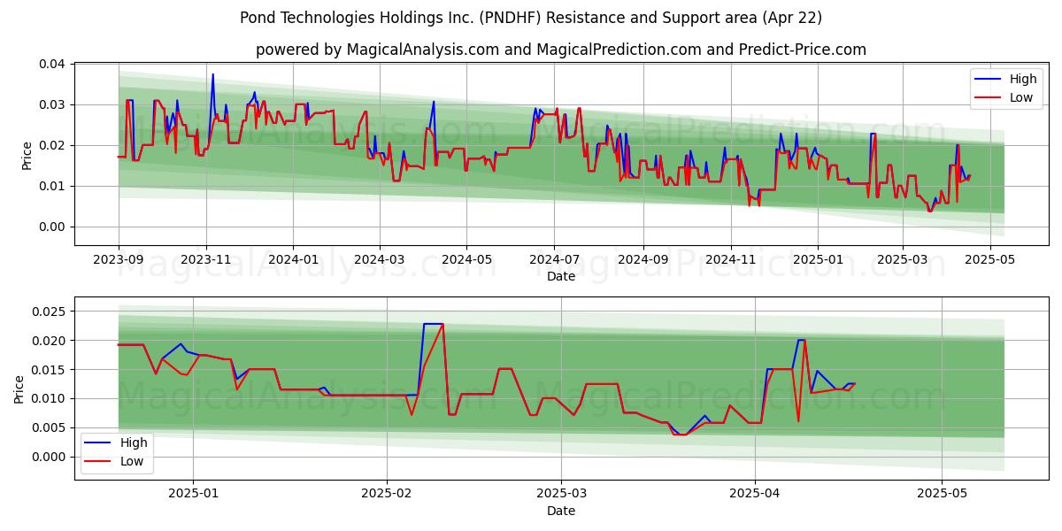Screen dimensions: 1062x531
Task: Select the '2024-05' label on the upper date axis
Action: [466, 261]
